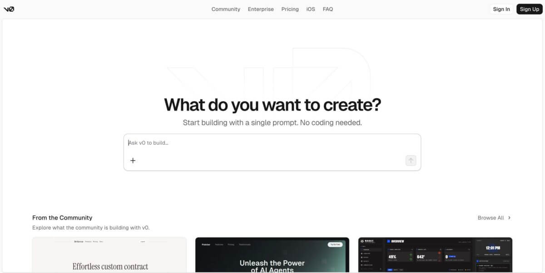Click the 'Try for free' pill in thumbnail

coord(335,244)
